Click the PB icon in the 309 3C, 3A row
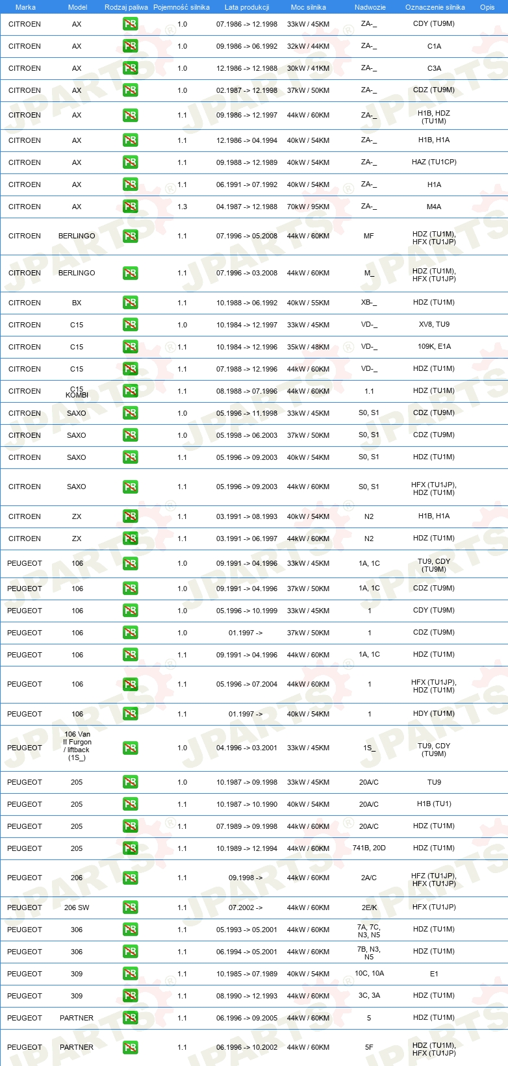The width and height of the screenshot is (508, 1066). pyautogui.click(x=130, y=996)
